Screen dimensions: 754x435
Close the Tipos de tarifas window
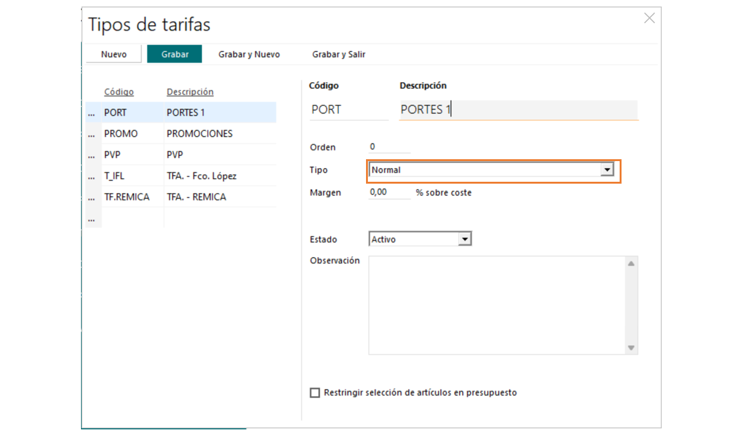point(649,18)
